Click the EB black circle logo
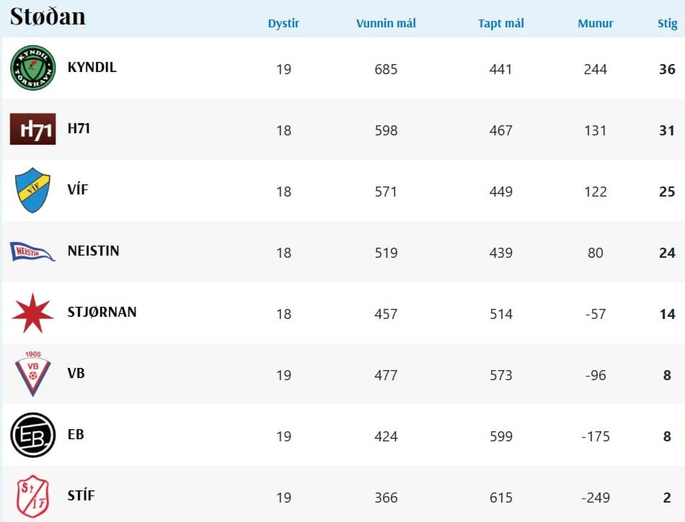 (32, 436)
